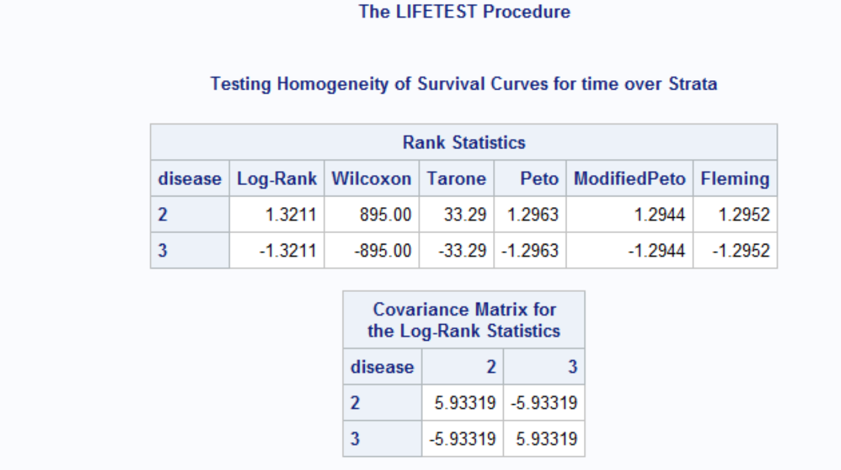Image resolution: width=841 pixels, height=470 pixels.
Task: Select the ModifiedPeto column header
Action: tap(629, 179)
